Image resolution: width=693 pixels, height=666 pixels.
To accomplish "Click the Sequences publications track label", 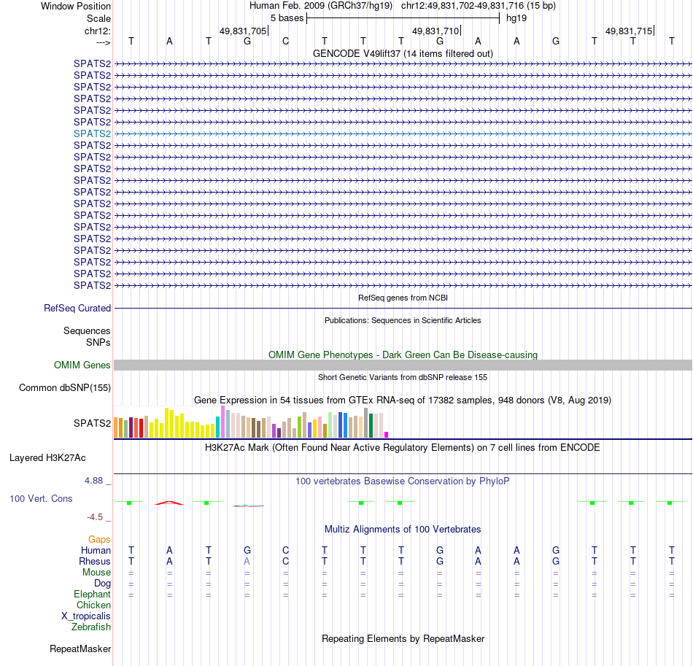I will click(x=87, y=330).
